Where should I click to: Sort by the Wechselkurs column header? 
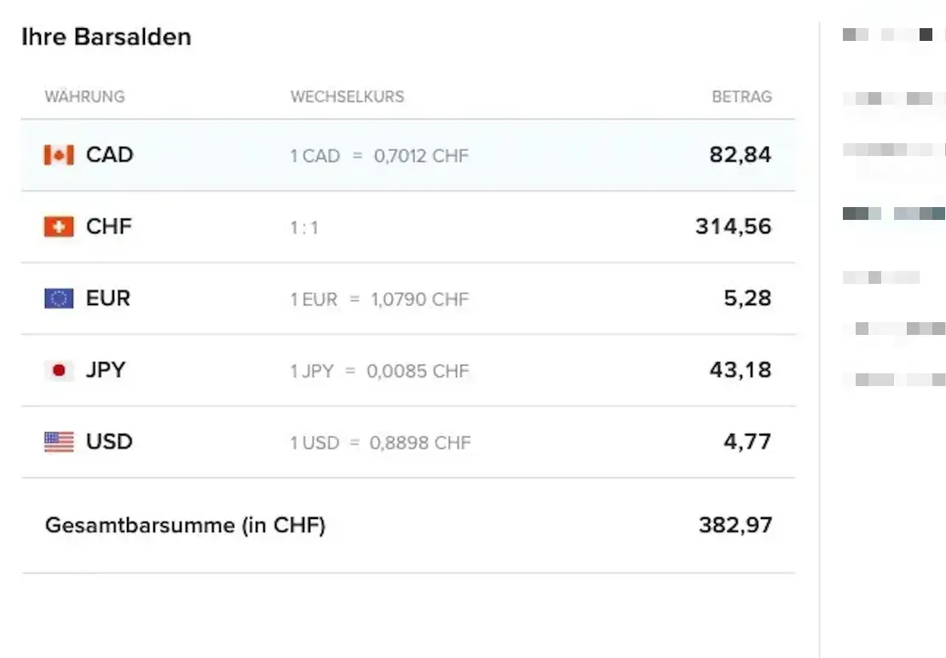347,96
